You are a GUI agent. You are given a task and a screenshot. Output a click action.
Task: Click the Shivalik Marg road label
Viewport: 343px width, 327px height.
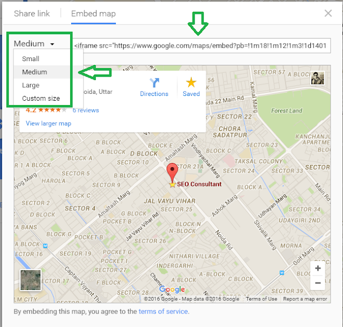click(x=265, y=235)
